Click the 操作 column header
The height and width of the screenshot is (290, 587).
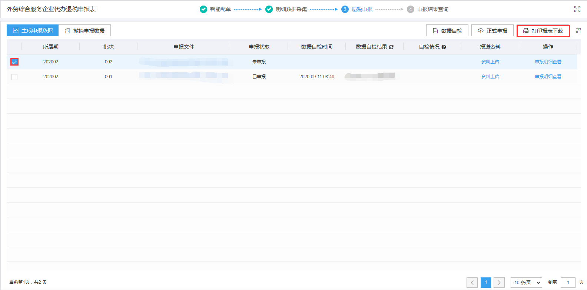548,47
